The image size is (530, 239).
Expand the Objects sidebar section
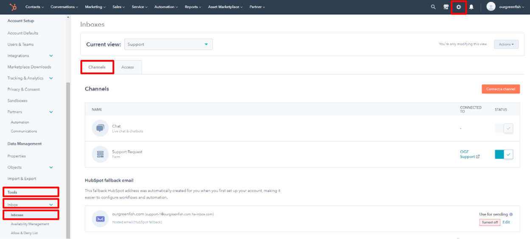[51, 167]
